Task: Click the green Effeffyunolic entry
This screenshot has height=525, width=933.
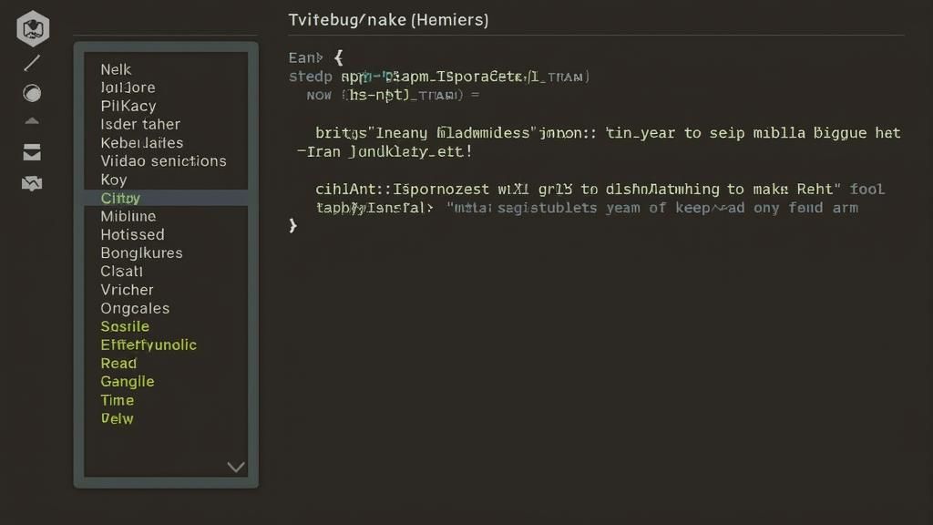Action: pos(149,345)
